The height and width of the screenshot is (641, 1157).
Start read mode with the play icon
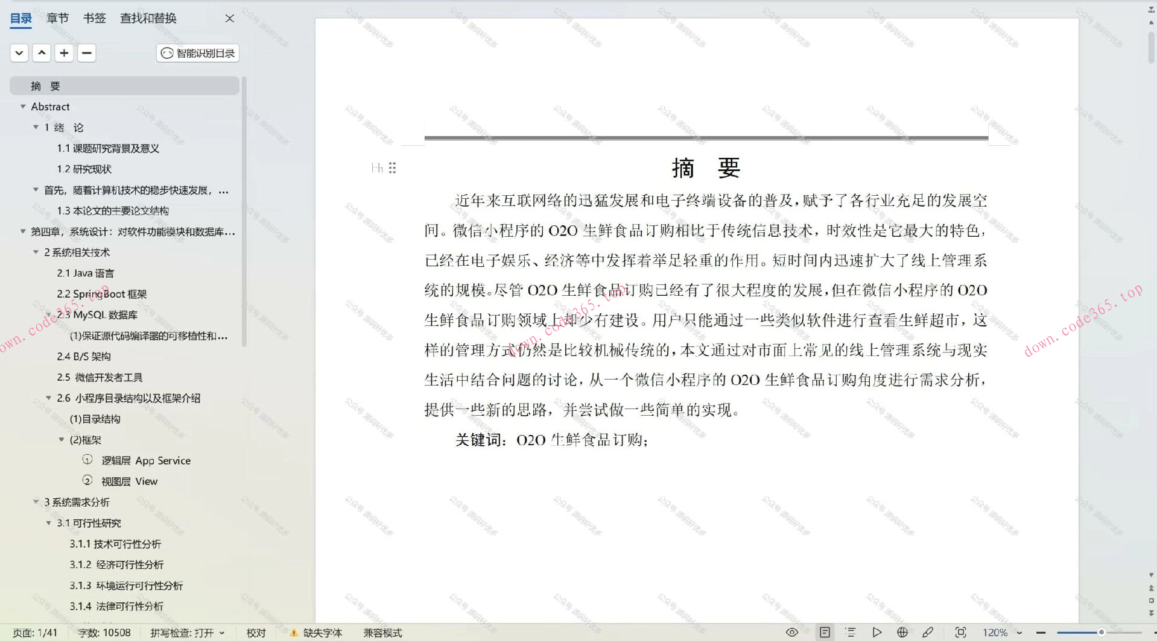[x=876, y=632]
